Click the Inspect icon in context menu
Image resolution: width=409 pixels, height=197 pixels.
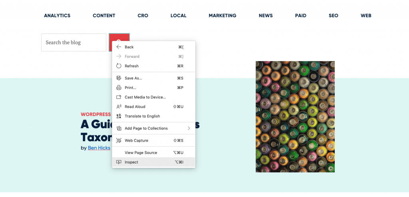coord(119,162)
